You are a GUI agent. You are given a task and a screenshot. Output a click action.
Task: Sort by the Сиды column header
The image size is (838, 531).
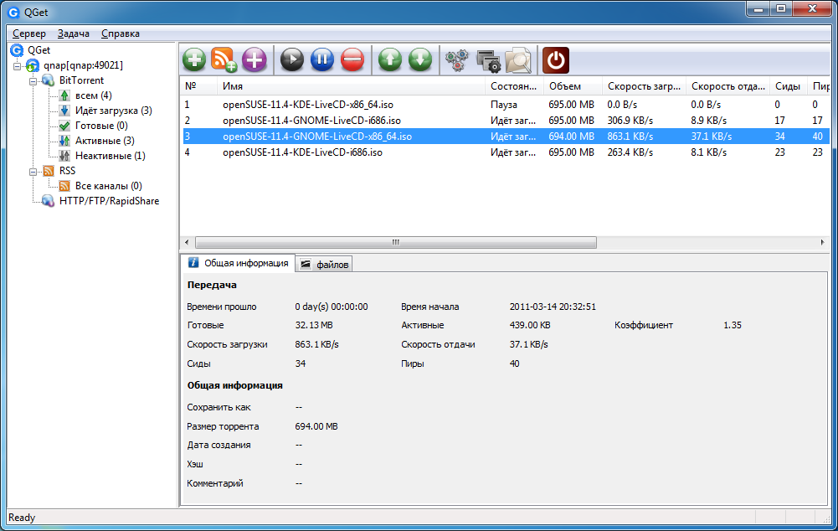[789, 86]
